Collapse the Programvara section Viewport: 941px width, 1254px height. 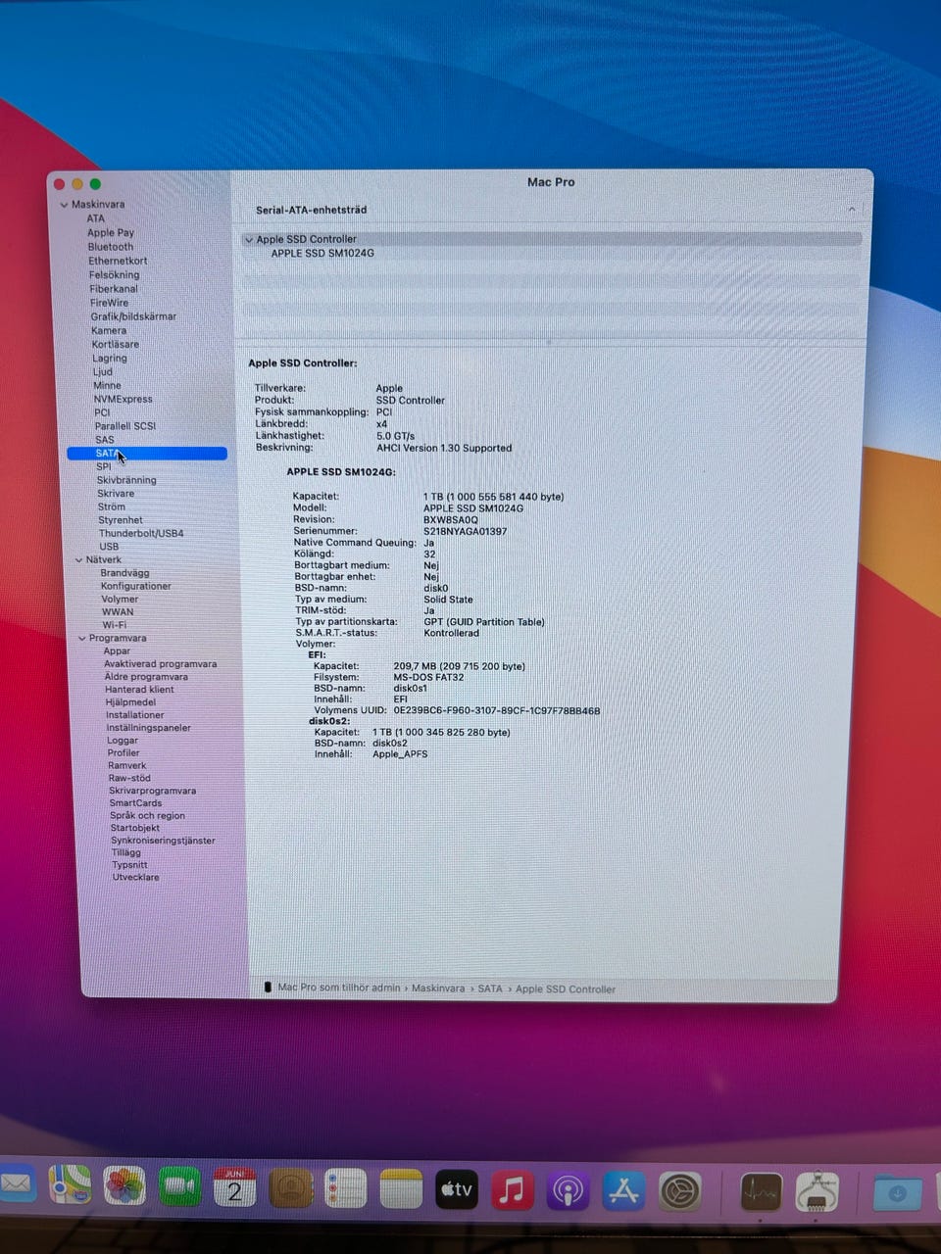82,639
